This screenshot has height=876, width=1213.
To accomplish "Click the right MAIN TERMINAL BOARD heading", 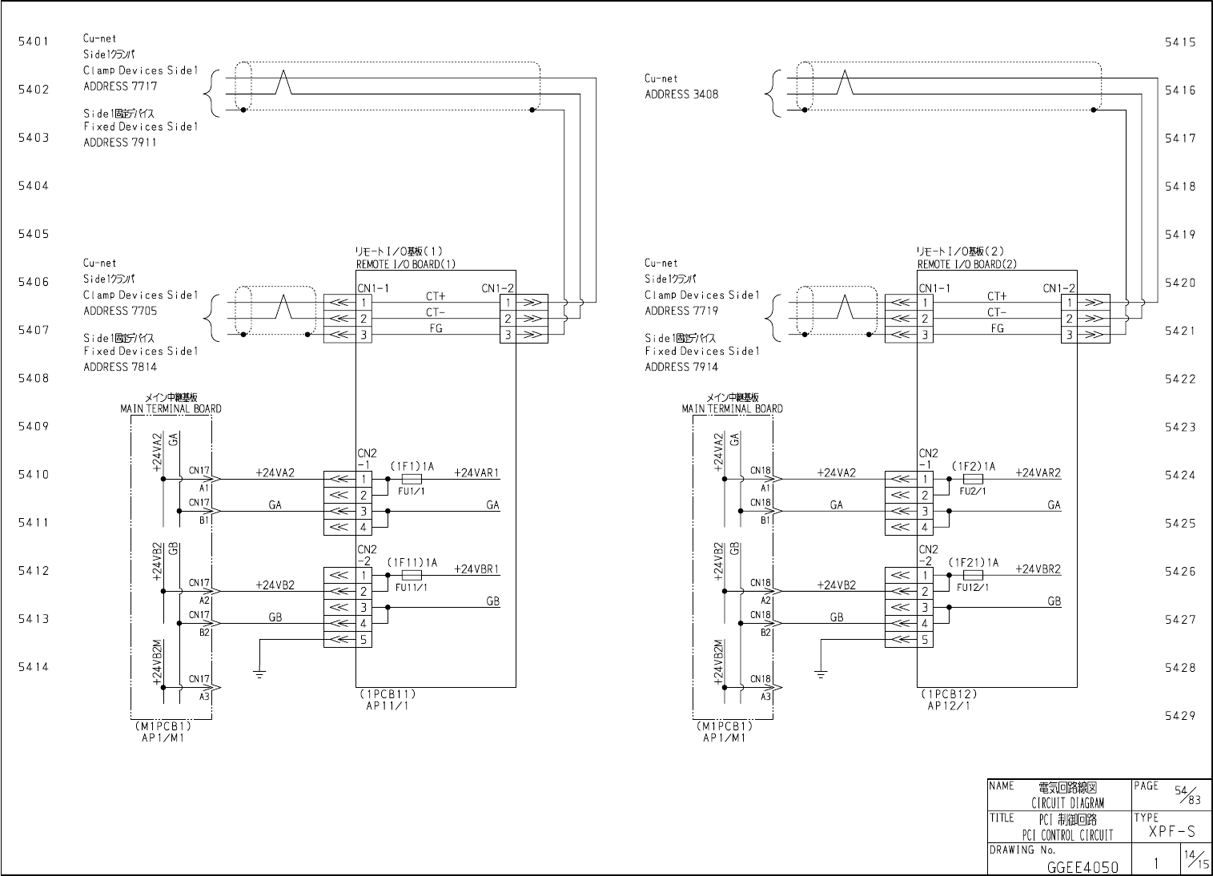I will coord(733,408).
